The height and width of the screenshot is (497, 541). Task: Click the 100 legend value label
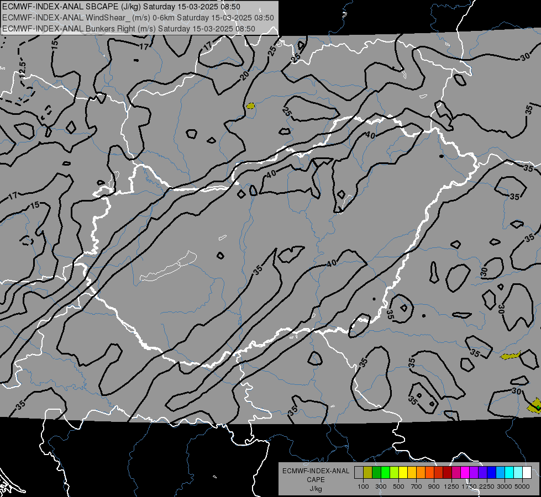point(363,487)
